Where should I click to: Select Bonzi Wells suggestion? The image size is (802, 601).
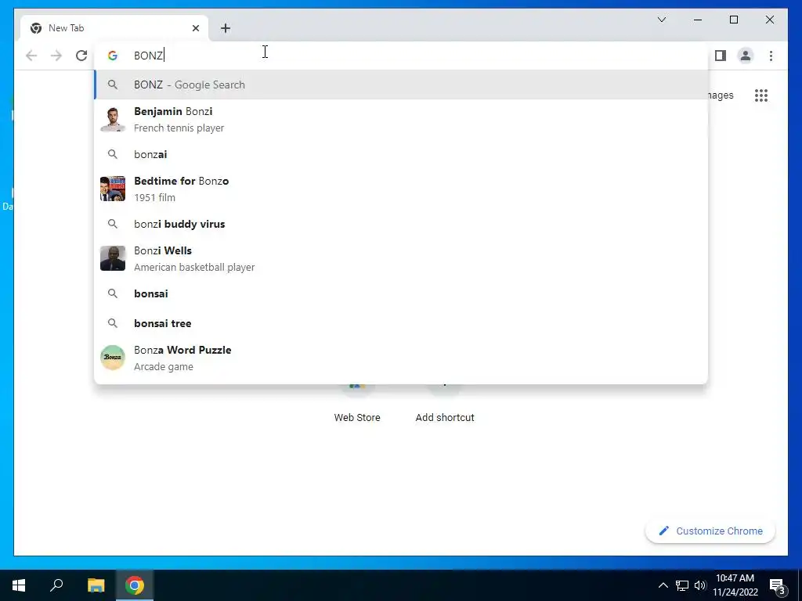pyautogui.click(x=402, y=258)
